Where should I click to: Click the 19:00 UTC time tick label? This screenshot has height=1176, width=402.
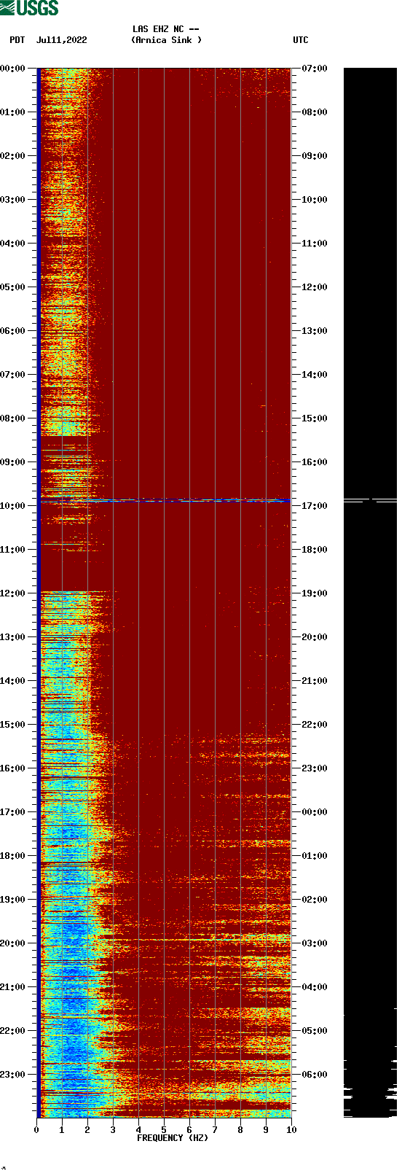pos(315,593)
